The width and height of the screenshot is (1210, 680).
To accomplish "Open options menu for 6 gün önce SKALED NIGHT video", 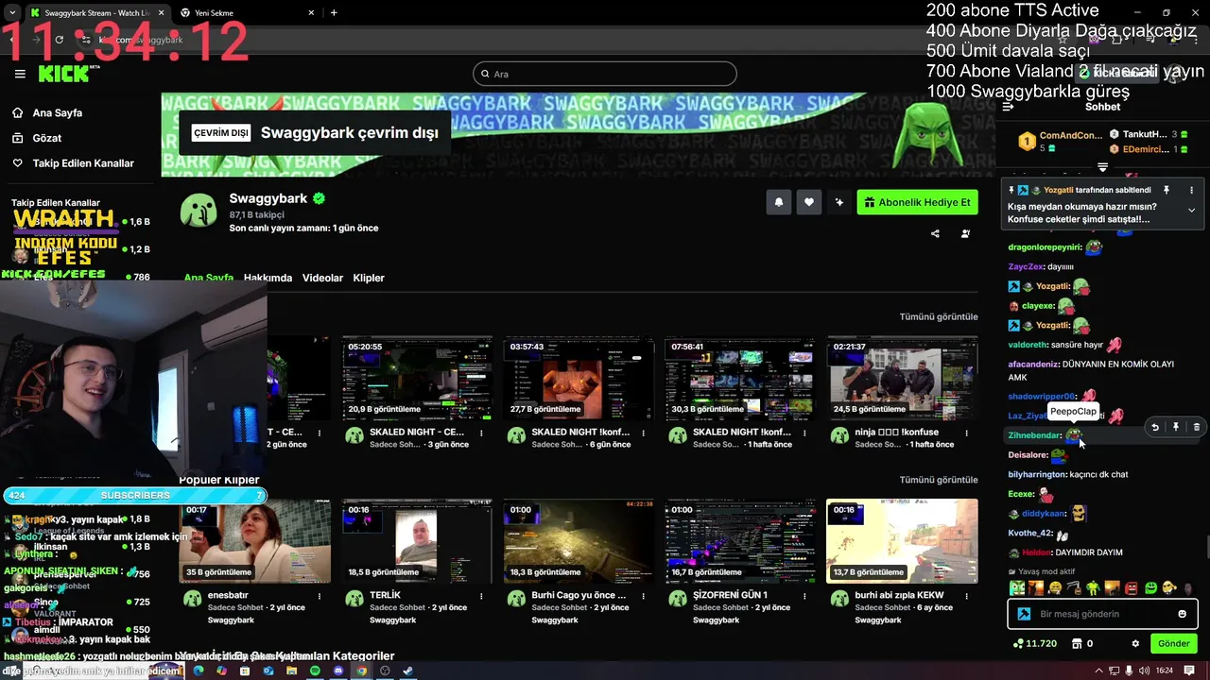I will click(x=643, y=433).
